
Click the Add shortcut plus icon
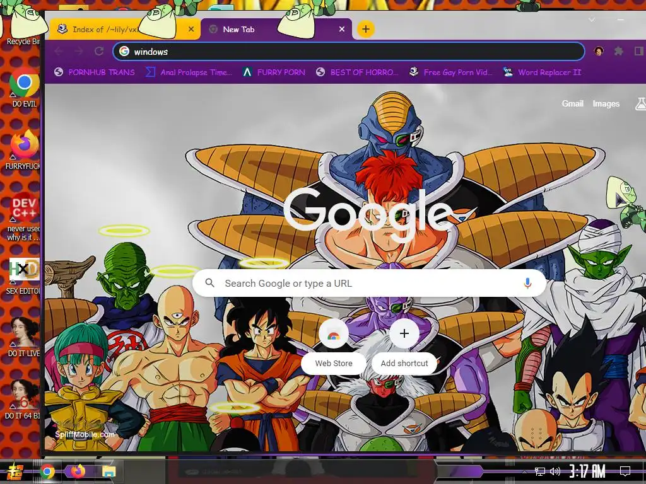tap(404, 333)
